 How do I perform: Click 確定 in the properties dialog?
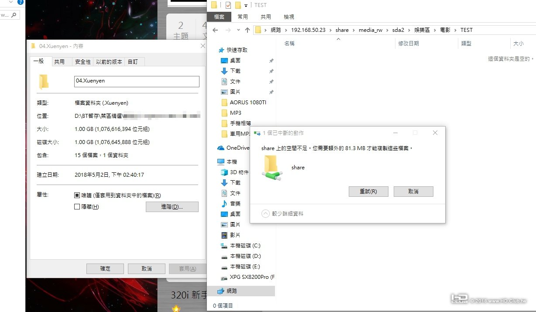105,269
